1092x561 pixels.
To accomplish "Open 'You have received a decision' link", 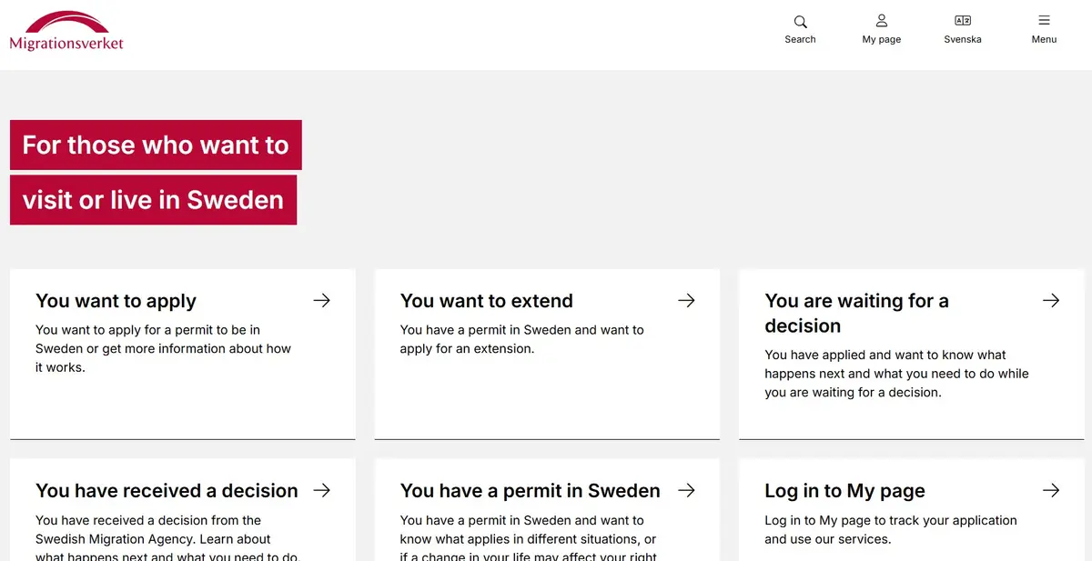I will [167, 490].
